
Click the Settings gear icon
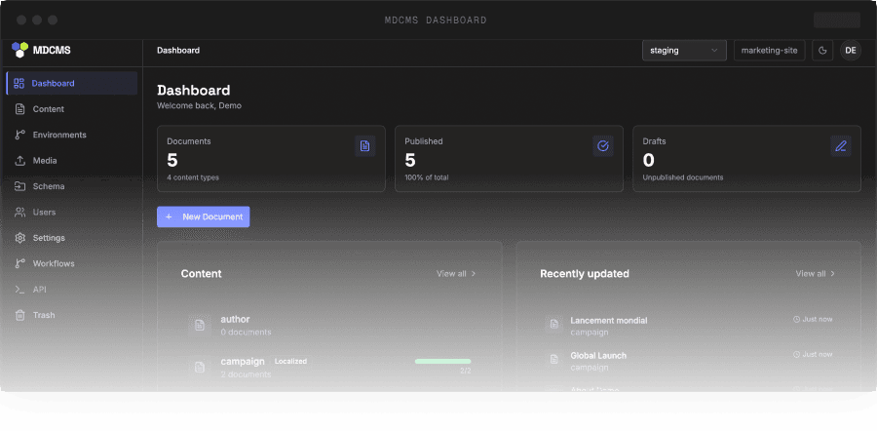click(x=20, y=238)
